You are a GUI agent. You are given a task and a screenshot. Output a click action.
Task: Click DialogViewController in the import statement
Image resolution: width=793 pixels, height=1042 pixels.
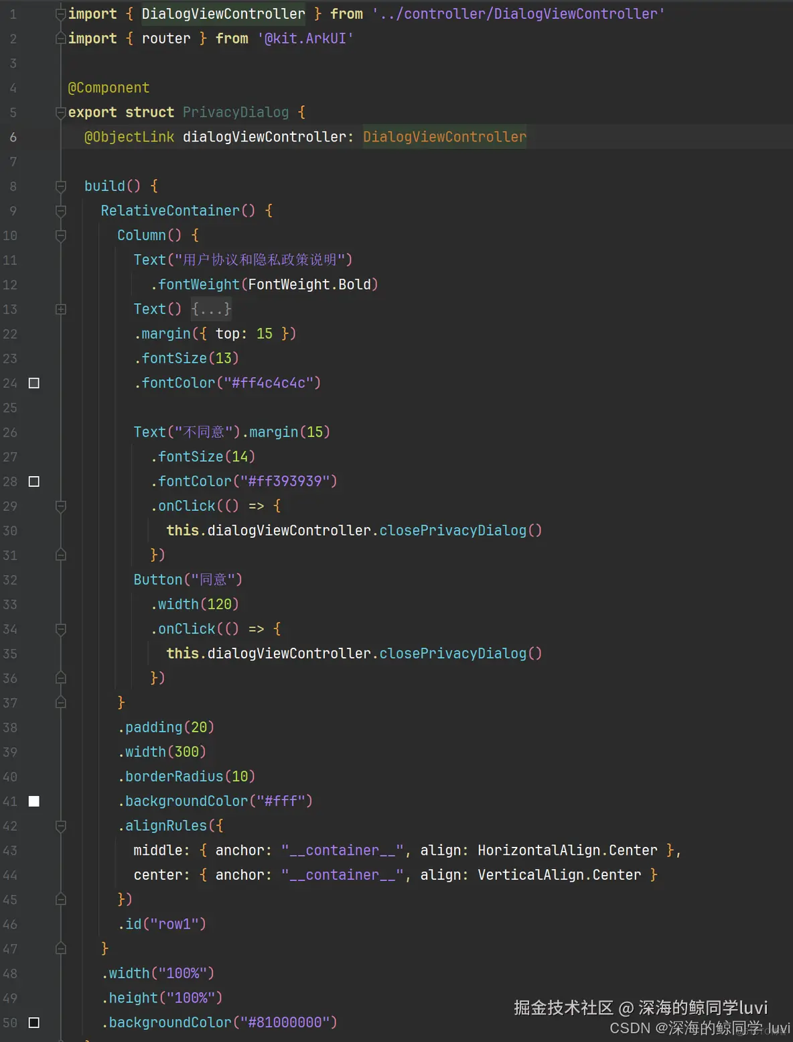pos(224,14)
